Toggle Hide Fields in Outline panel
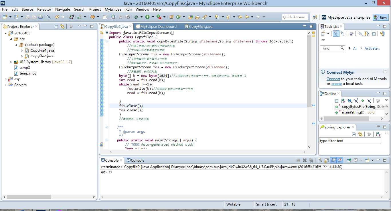391x211 pixels. [349, 101]
